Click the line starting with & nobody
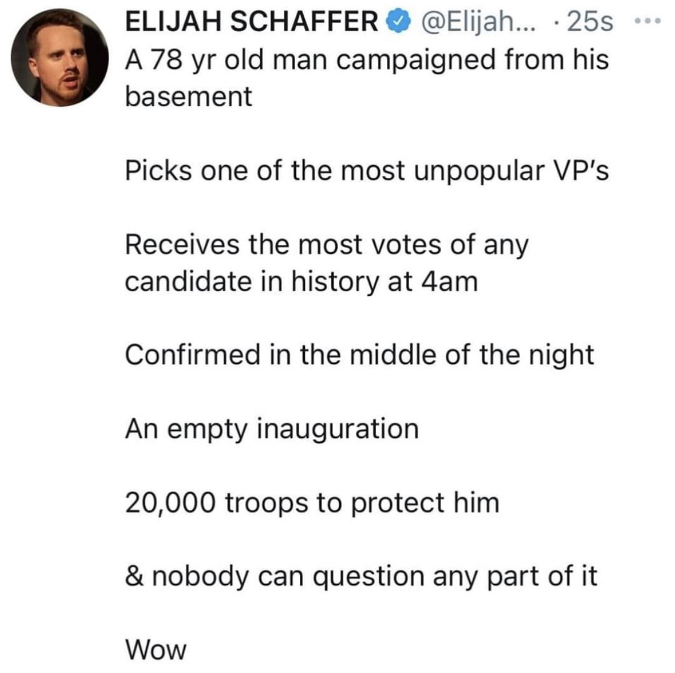Screen dimensions: 675x673 click(361, 578)
